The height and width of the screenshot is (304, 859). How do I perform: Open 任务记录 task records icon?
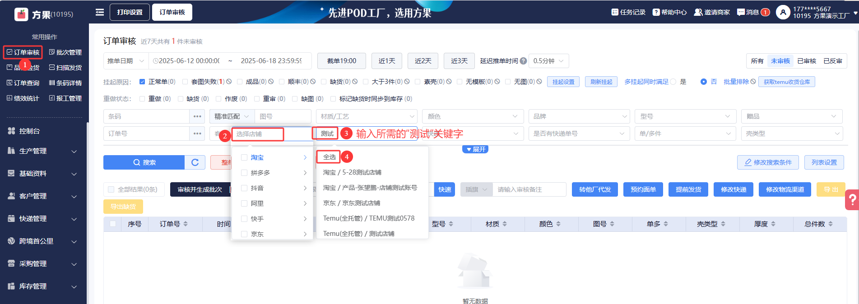[x=615, y=12]
